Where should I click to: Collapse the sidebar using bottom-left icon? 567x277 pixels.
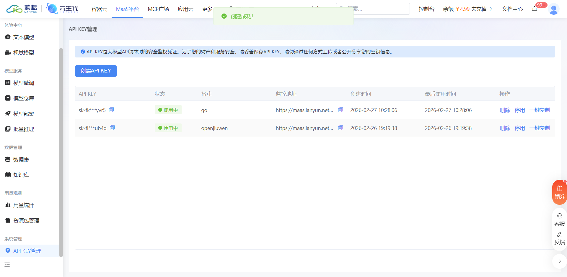tap(7, 265)
